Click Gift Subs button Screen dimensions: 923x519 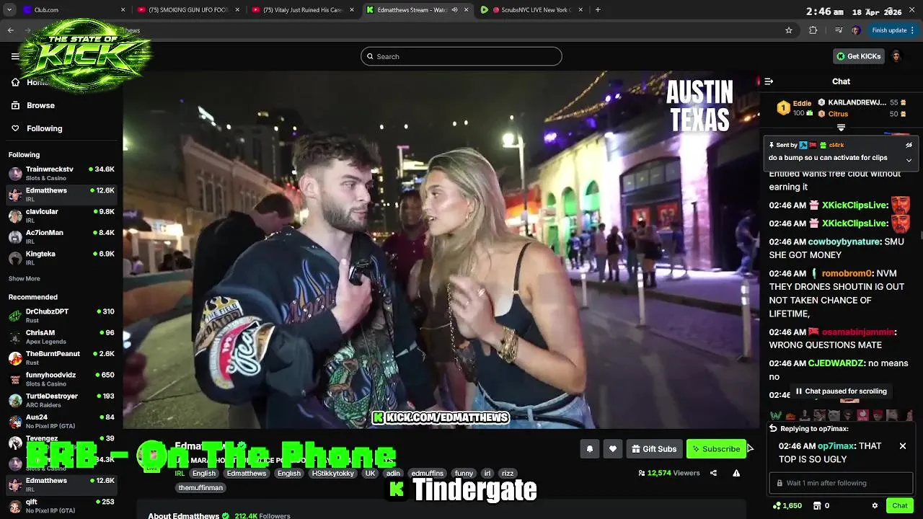pyautogui.click(x=654, y=448)
